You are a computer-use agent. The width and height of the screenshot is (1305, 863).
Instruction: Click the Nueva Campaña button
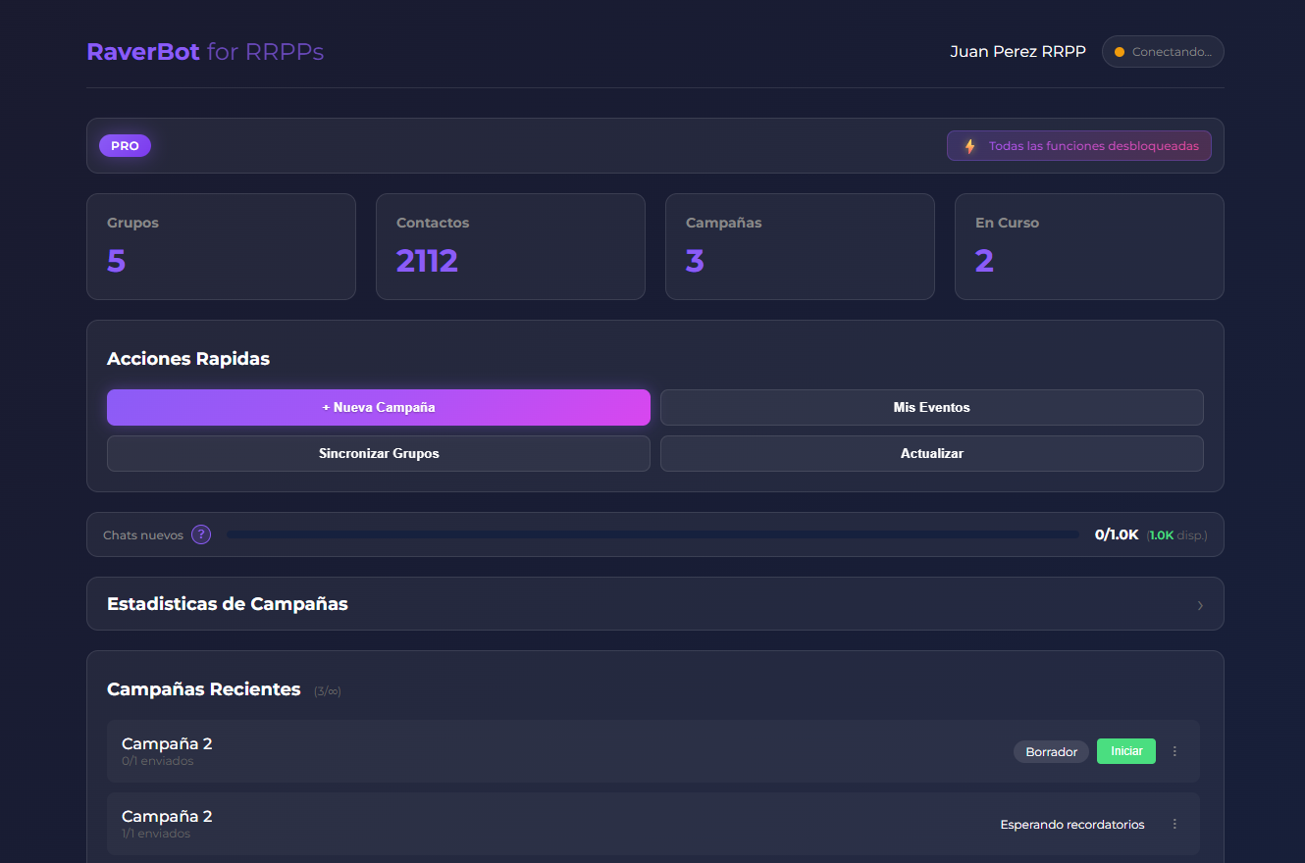(x=378, y=407)
